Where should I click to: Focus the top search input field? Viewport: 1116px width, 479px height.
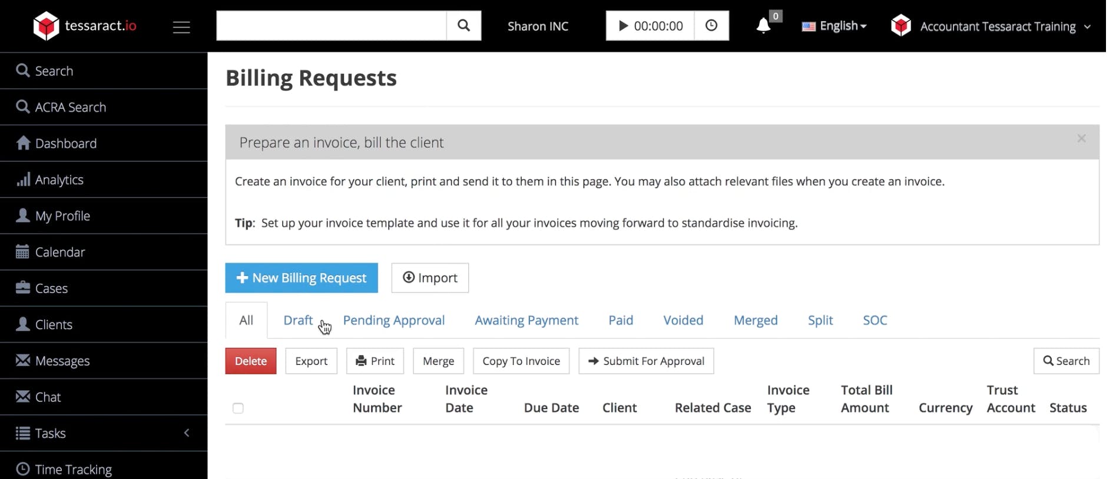tap(331, 26)
